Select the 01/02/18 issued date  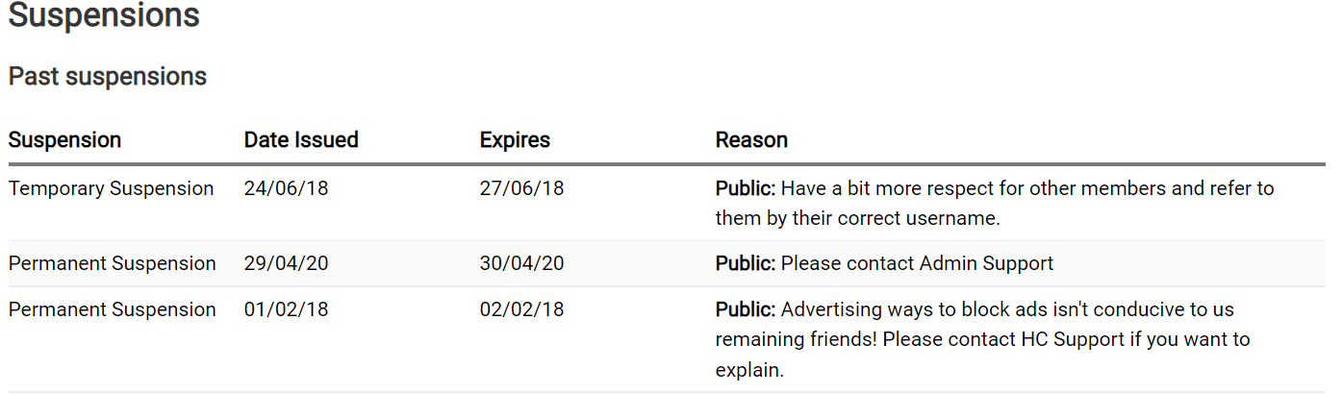286,309
